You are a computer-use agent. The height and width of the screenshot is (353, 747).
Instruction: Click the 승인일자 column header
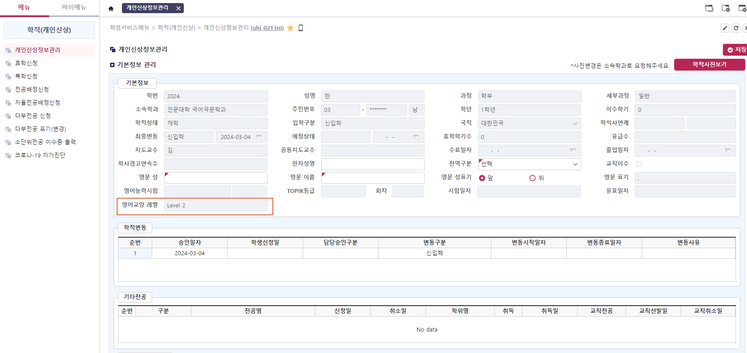[x=189, y=242]
